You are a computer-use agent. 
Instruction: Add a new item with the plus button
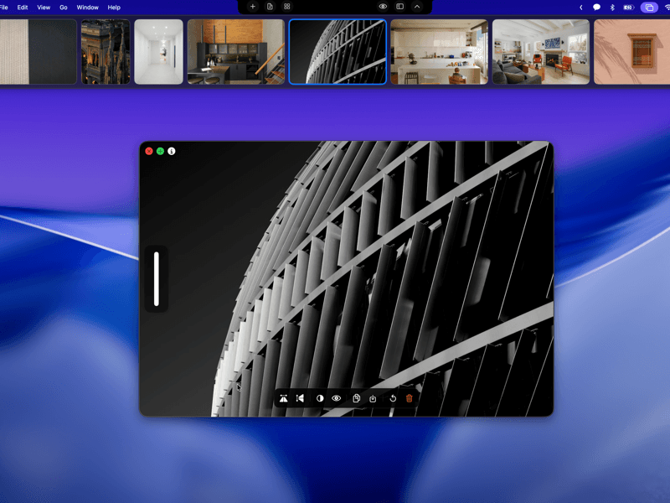pos(252,7)
